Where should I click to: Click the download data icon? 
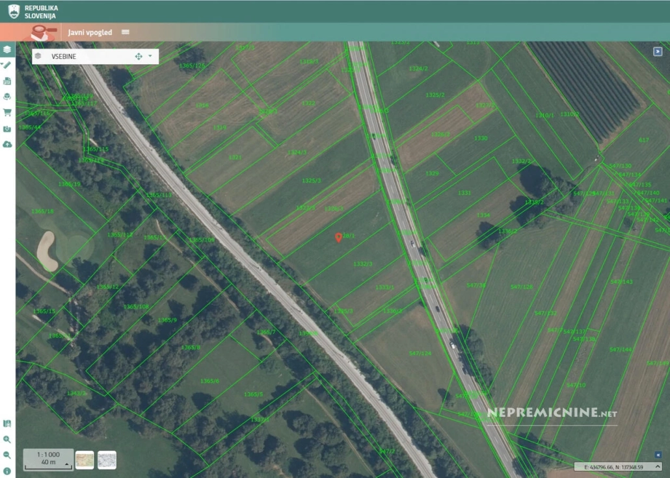click(x=7, y=129)
